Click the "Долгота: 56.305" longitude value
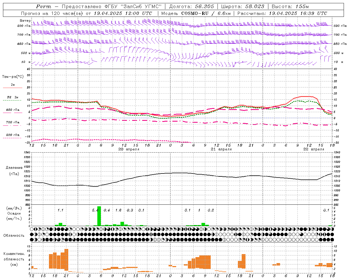 pos(191,7)
